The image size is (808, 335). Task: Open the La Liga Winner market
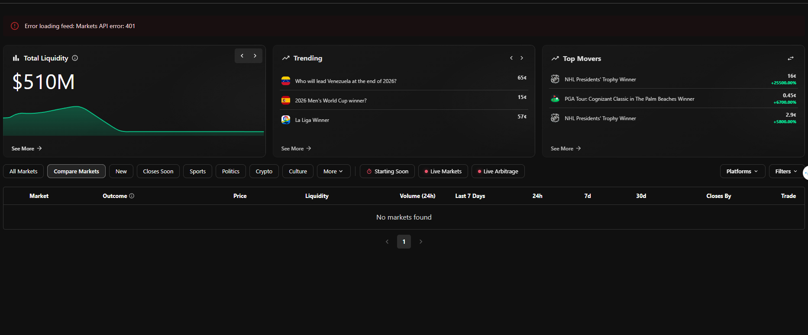(x=312, y=120)
